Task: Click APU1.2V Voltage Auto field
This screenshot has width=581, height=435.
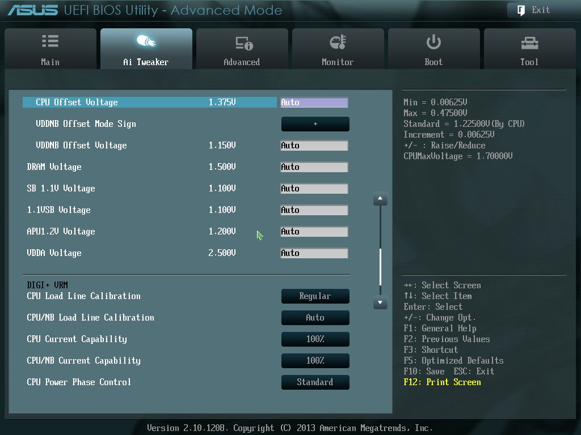Action: pyautogui.click(x=314, y=232)
